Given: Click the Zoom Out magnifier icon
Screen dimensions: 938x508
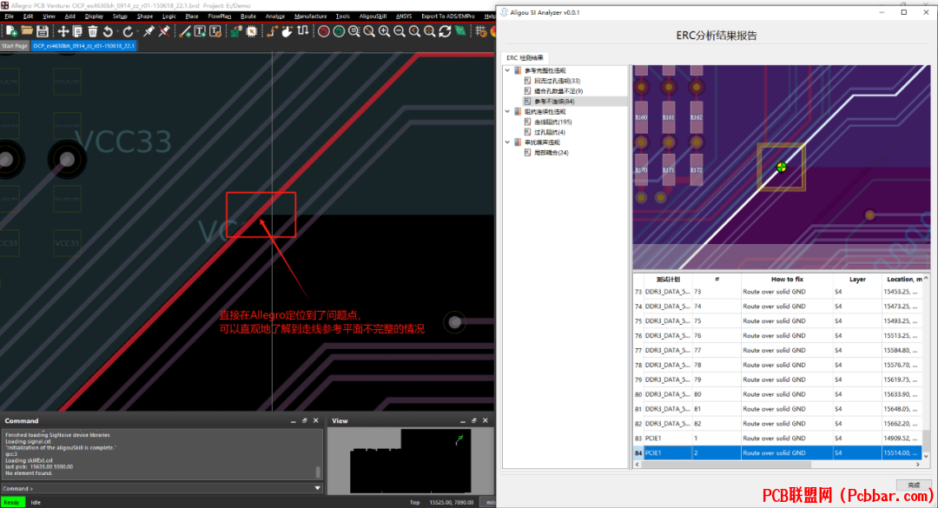Looking at the screenshot, I should [x=399, y=31].
